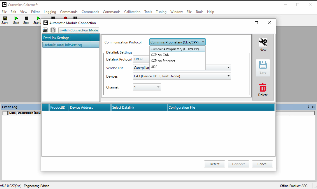This screenshot has width=317, height=189.
Task: Open the Calibration menu
Action: coord(132,12)
